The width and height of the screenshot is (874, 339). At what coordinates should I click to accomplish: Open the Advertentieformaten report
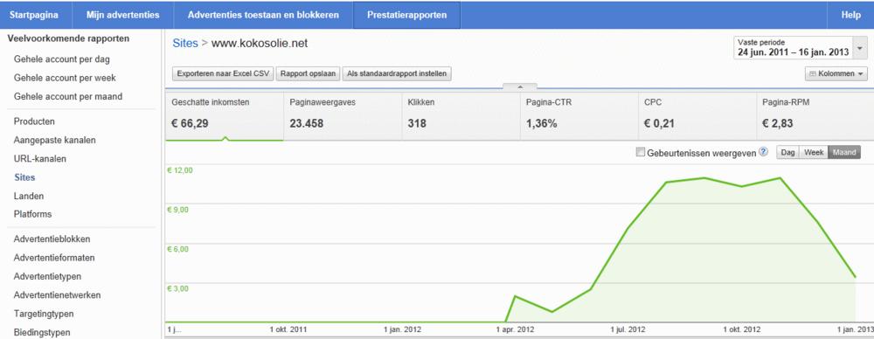54,258
